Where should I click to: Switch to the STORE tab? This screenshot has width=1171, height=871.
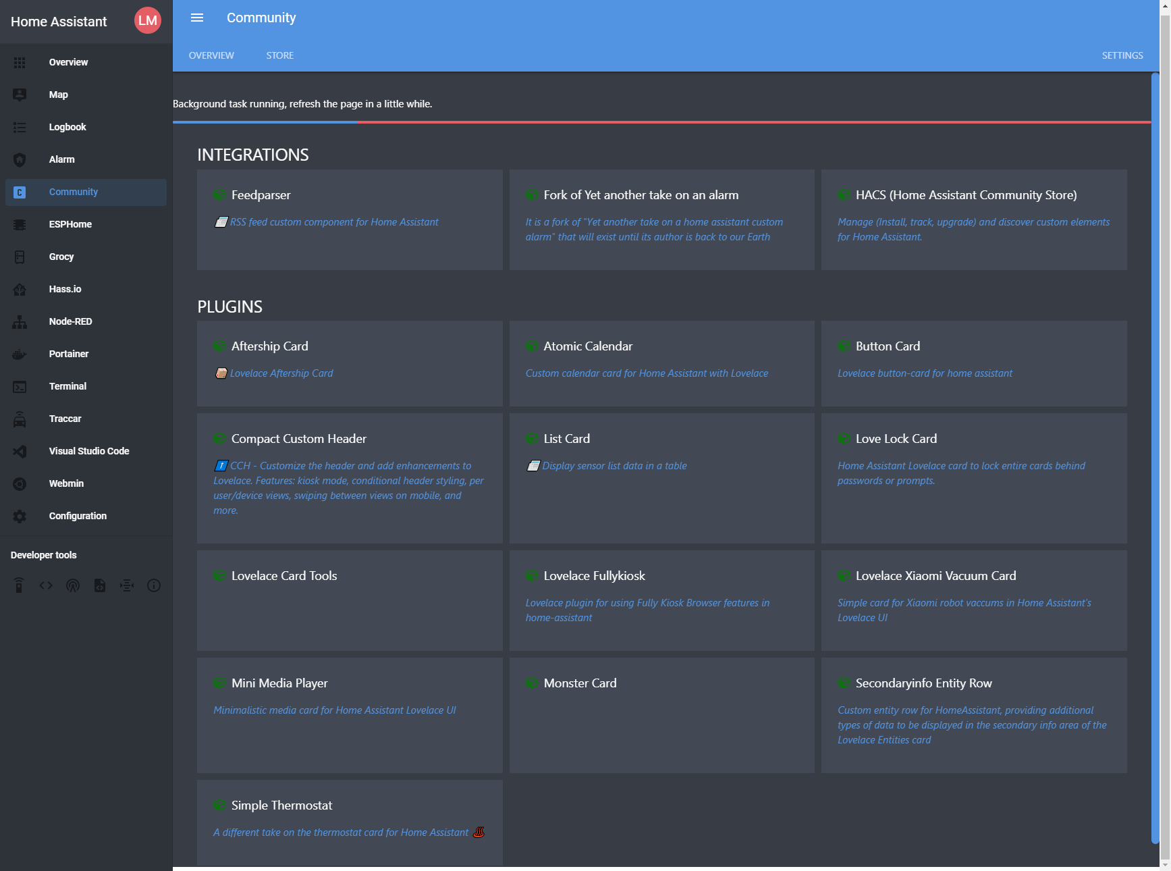[x=279, y=55]
